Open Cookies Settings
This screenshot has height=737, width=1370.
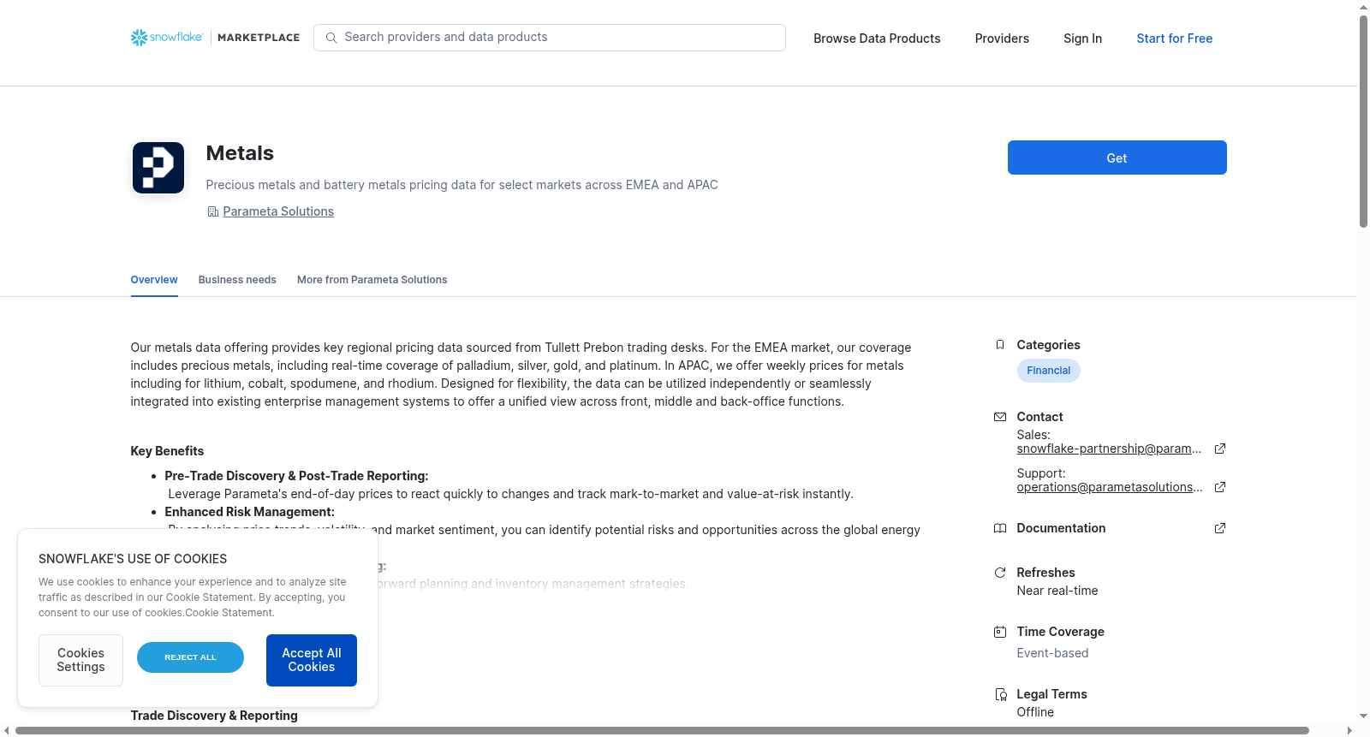(80, 660)
